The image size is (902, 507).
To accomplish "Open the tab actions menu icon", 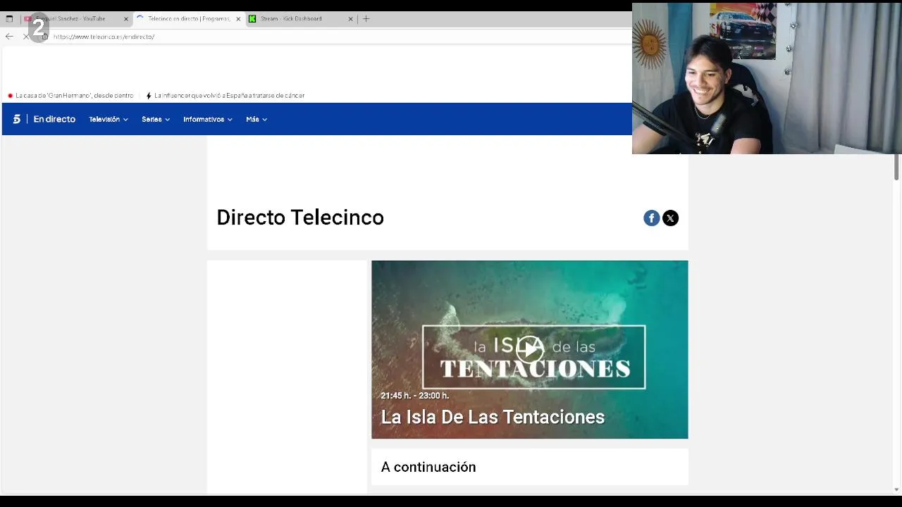I will click(x=9, y=19).
